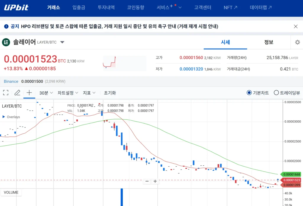The height and width of the screenshot is (206, 303).
Task: Click the plus icon to add chart tools
Action: coord(29,92)
